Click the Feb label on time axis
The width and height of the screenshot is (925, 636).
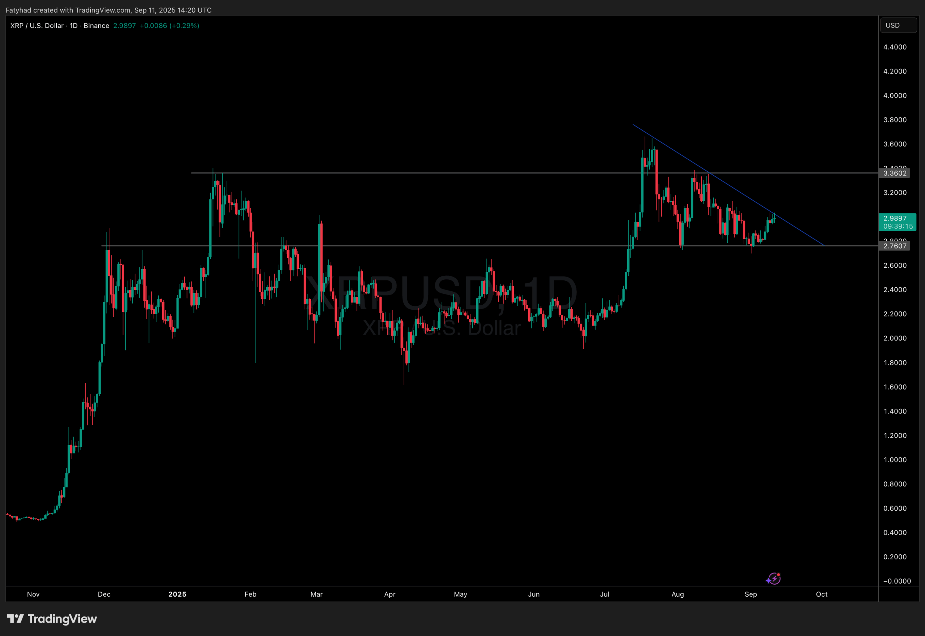250,594
